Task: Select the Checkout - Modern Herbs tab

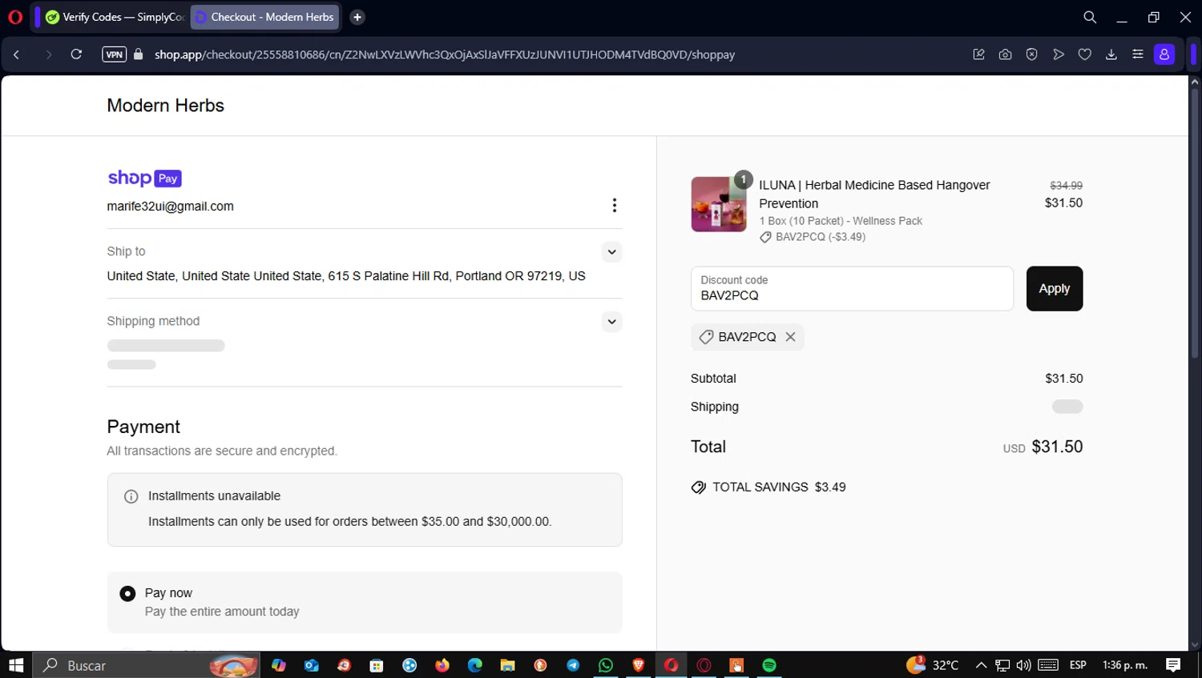Action: pos(265,17)
